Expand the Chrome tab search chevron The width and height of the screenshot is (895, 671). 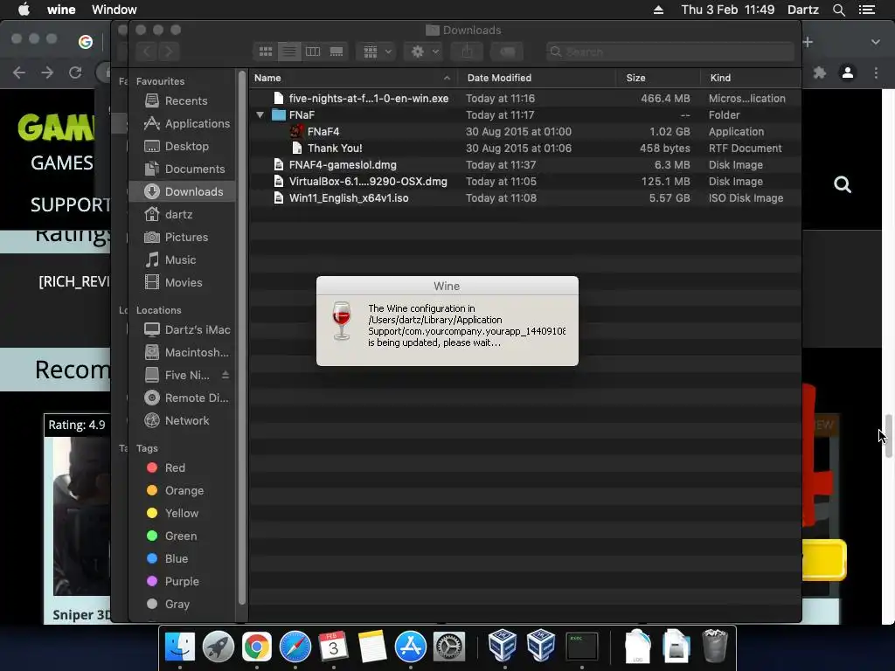click(876, 42)
